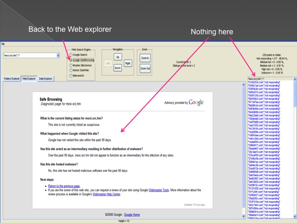Screen dimensions: 297x223
Task: Select list row "1d891baa.com"
Action: pyautogui.click(x=271, y=135)
